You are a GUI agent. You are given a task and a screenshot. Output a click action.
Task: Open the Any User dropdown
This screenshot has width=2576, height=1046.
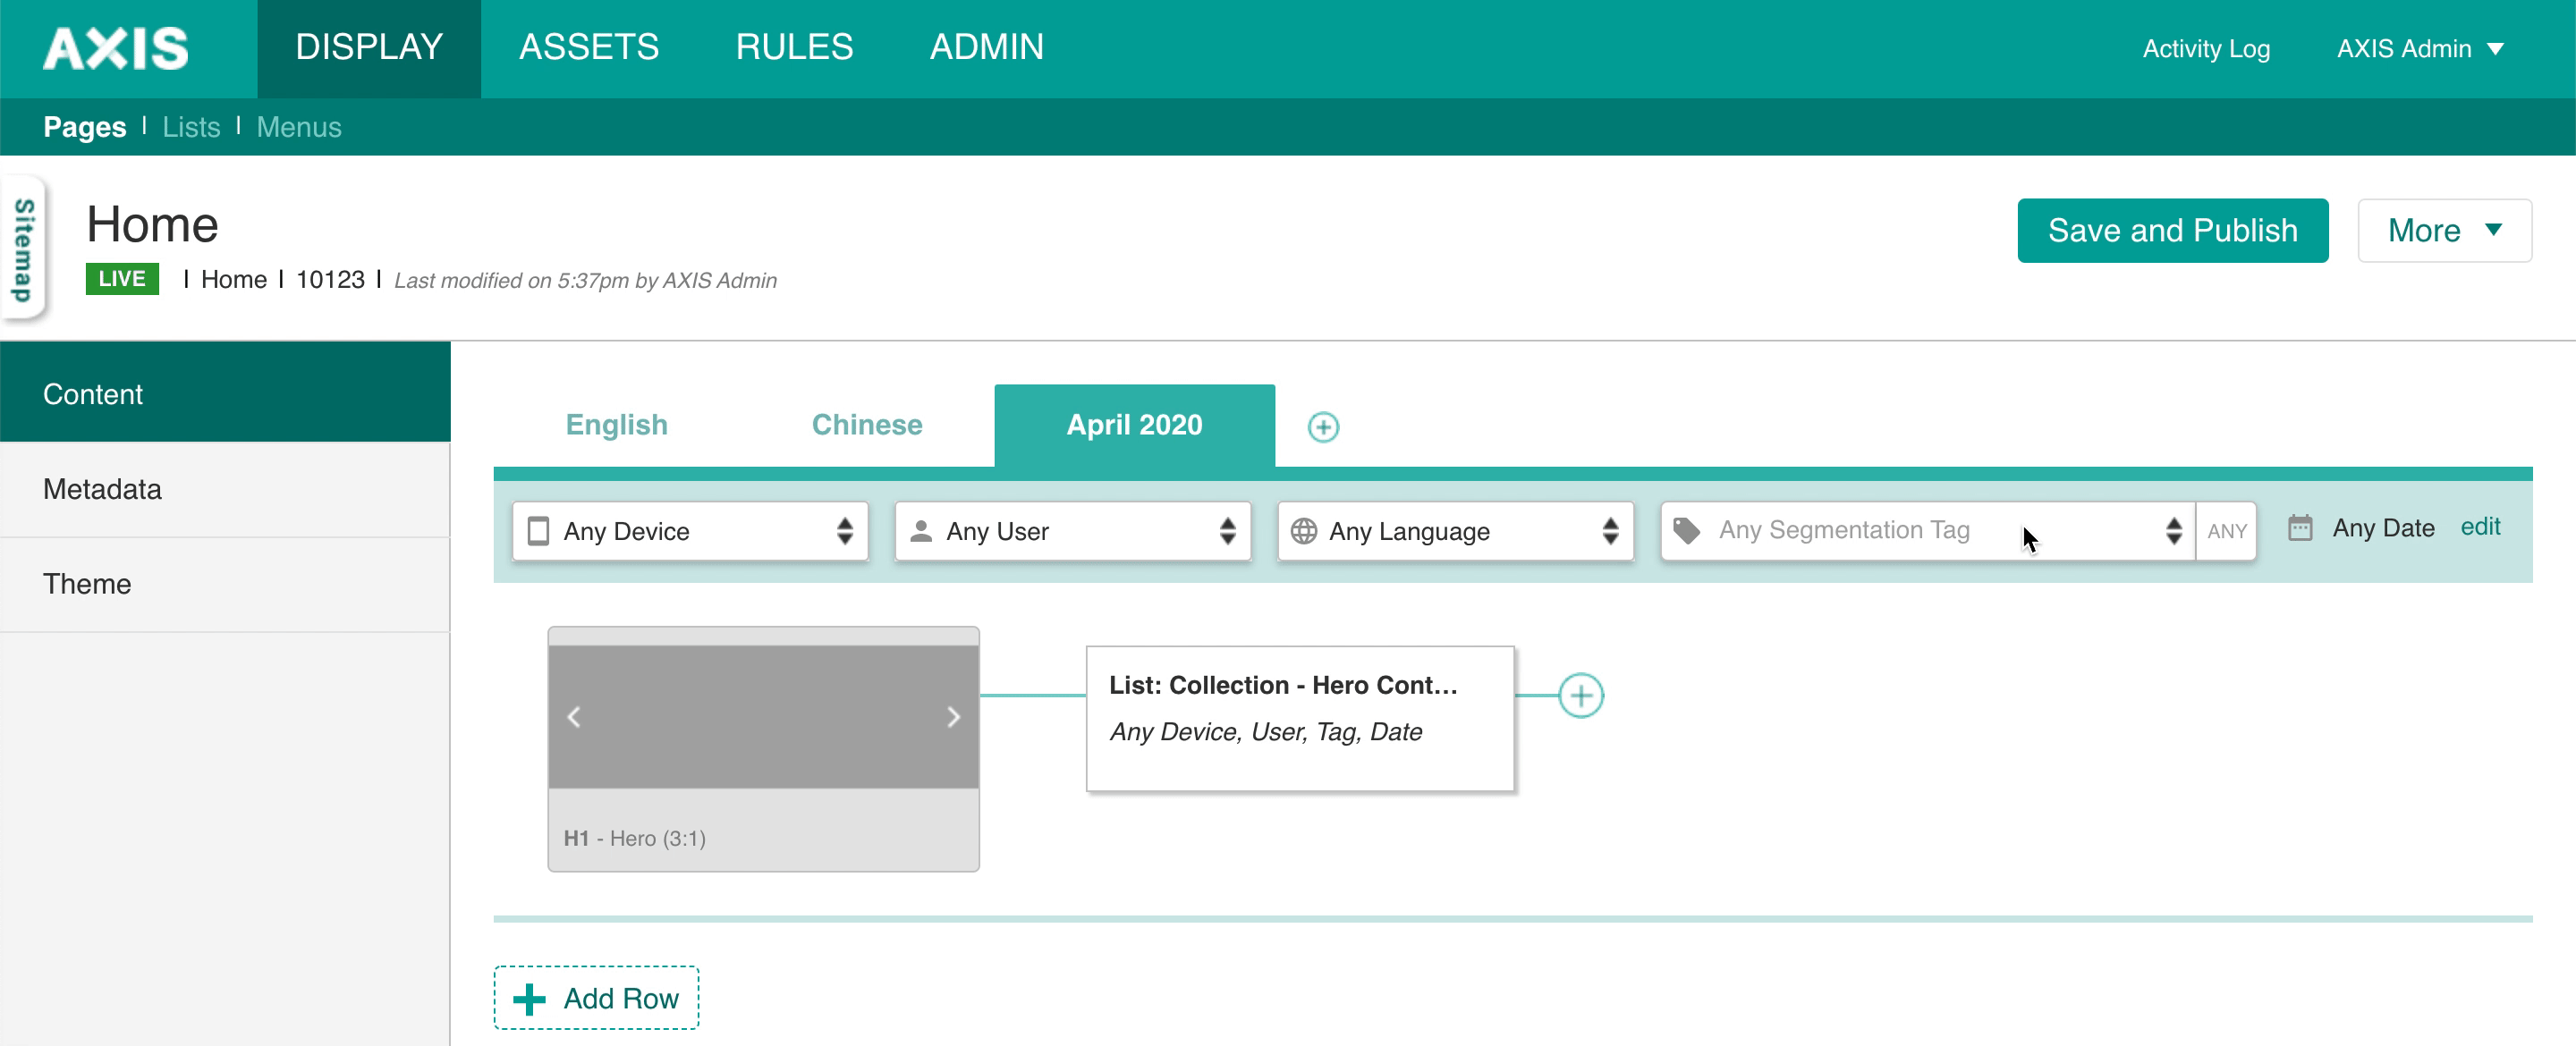(x=1072, y=531)
